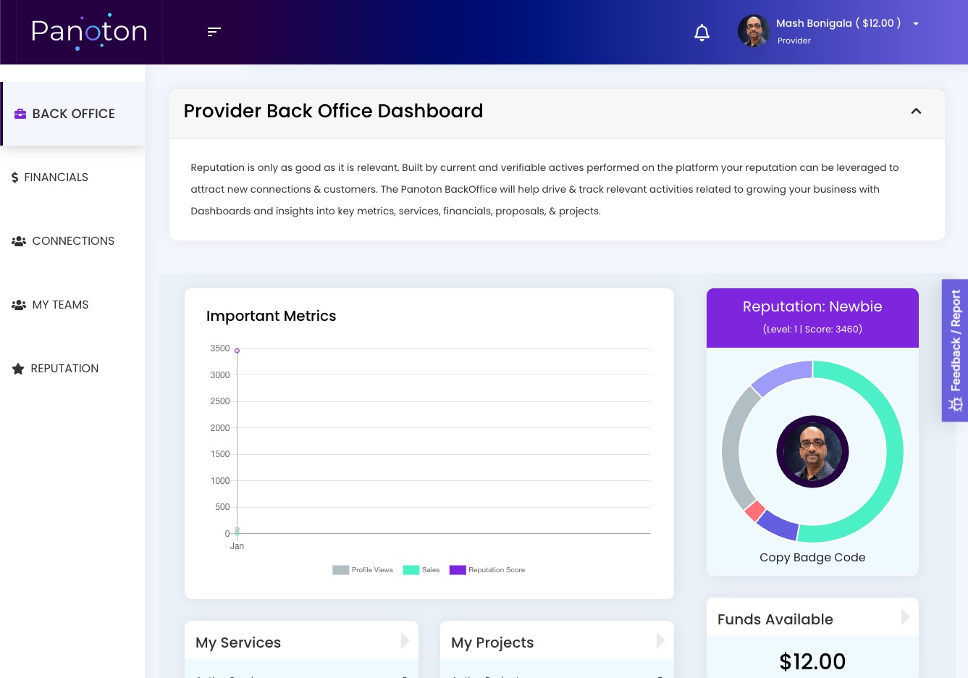
Task: Expand the My Services card arrow
Action: (405, 640)
